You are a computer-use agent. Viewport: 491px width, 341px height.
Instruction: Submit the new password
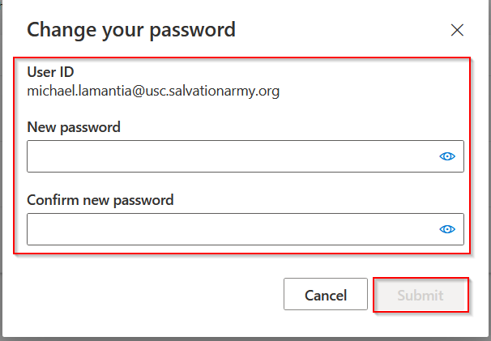[x=420, y=296]
